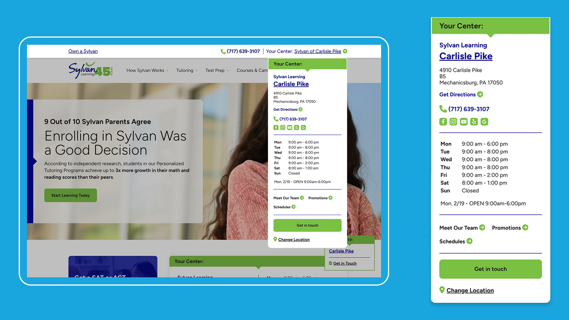Click the Start Learning Today button
569x320 pixels.
[x=70, y=195]
